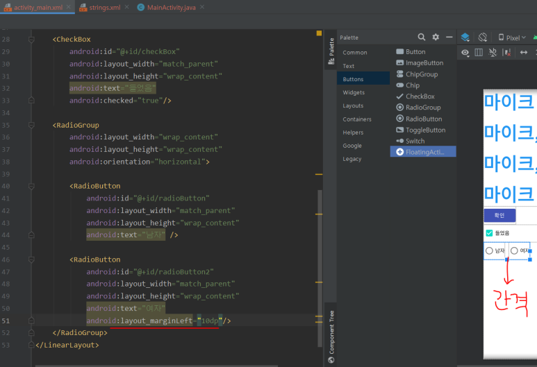Screen dimensions: 537x367
Task: Collapse the second RadioButton tag at line 46
Action: [31, 259]
